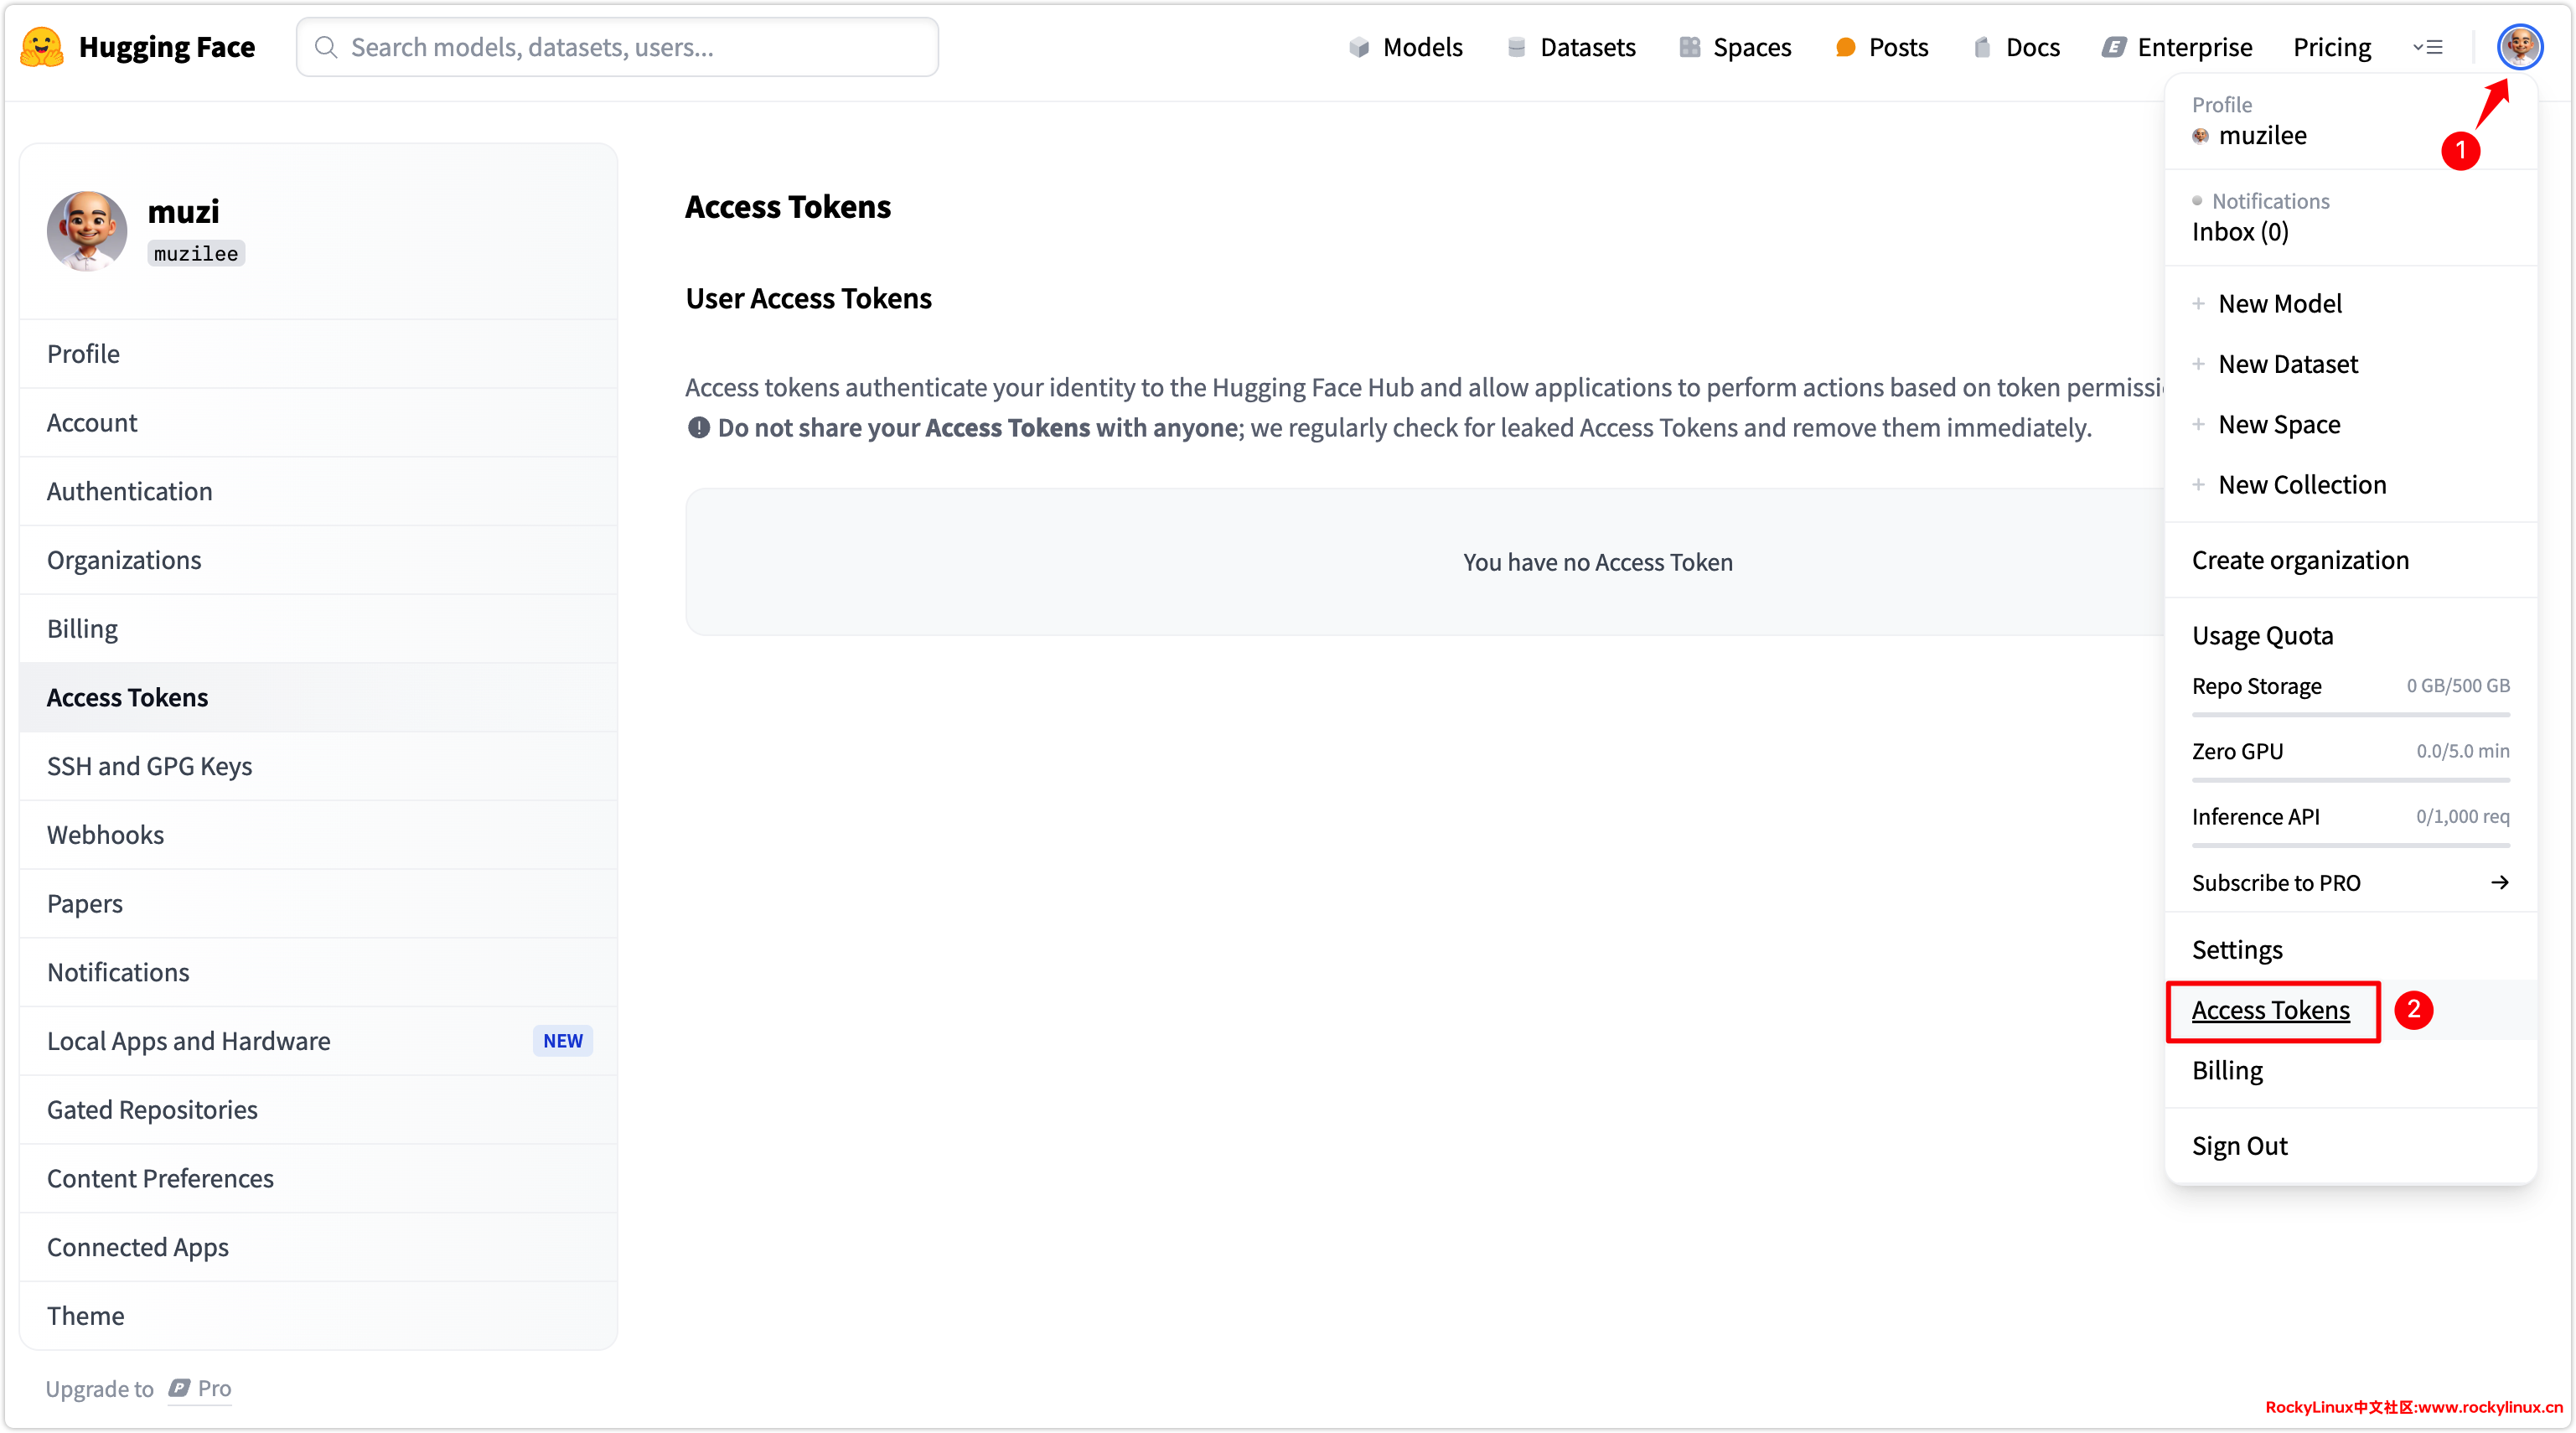
Task: Go to Local Apps and Hardware section
Action: pyautogui.click(x=188, y=1041)
